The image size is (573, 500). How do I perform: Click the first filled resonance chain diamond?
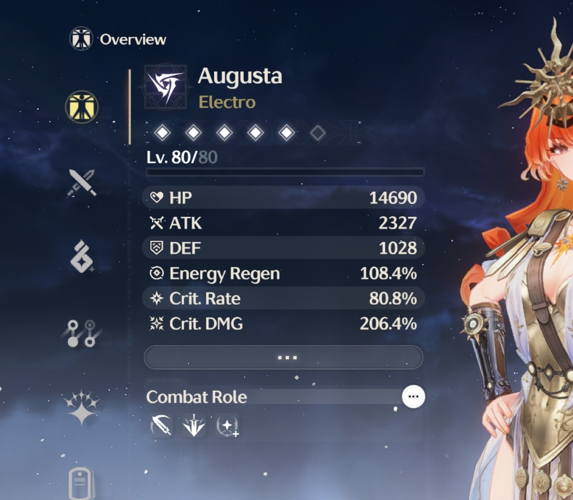click(x=162, y=133)
